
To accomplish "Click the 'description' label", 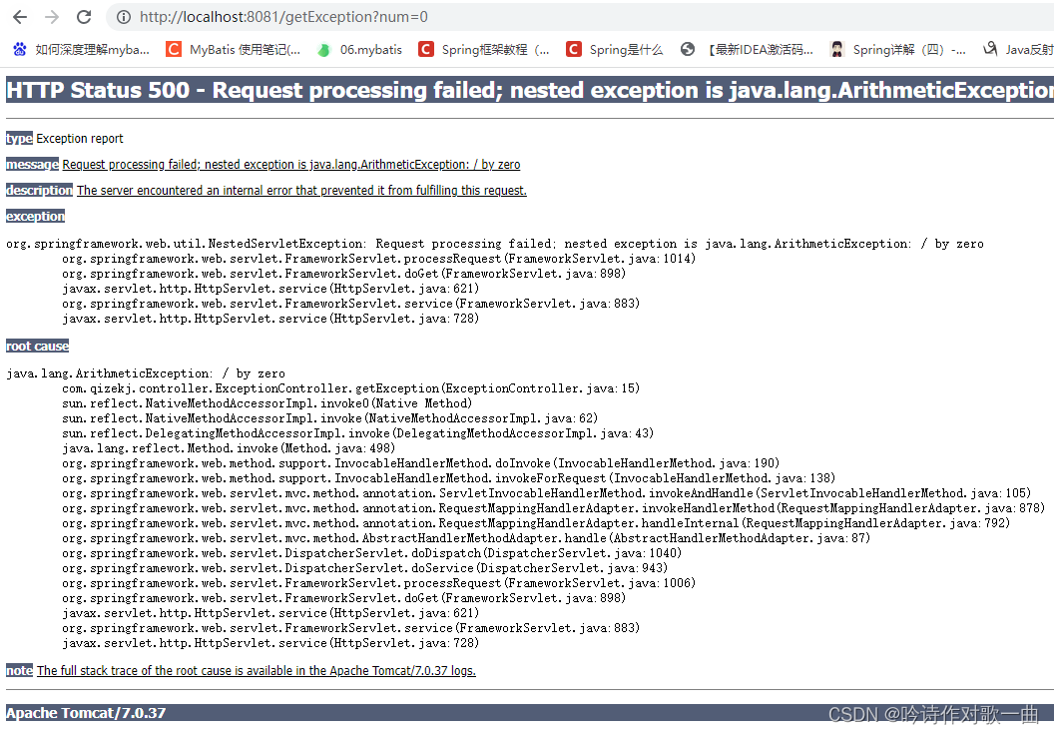I will tap(39, 191).
